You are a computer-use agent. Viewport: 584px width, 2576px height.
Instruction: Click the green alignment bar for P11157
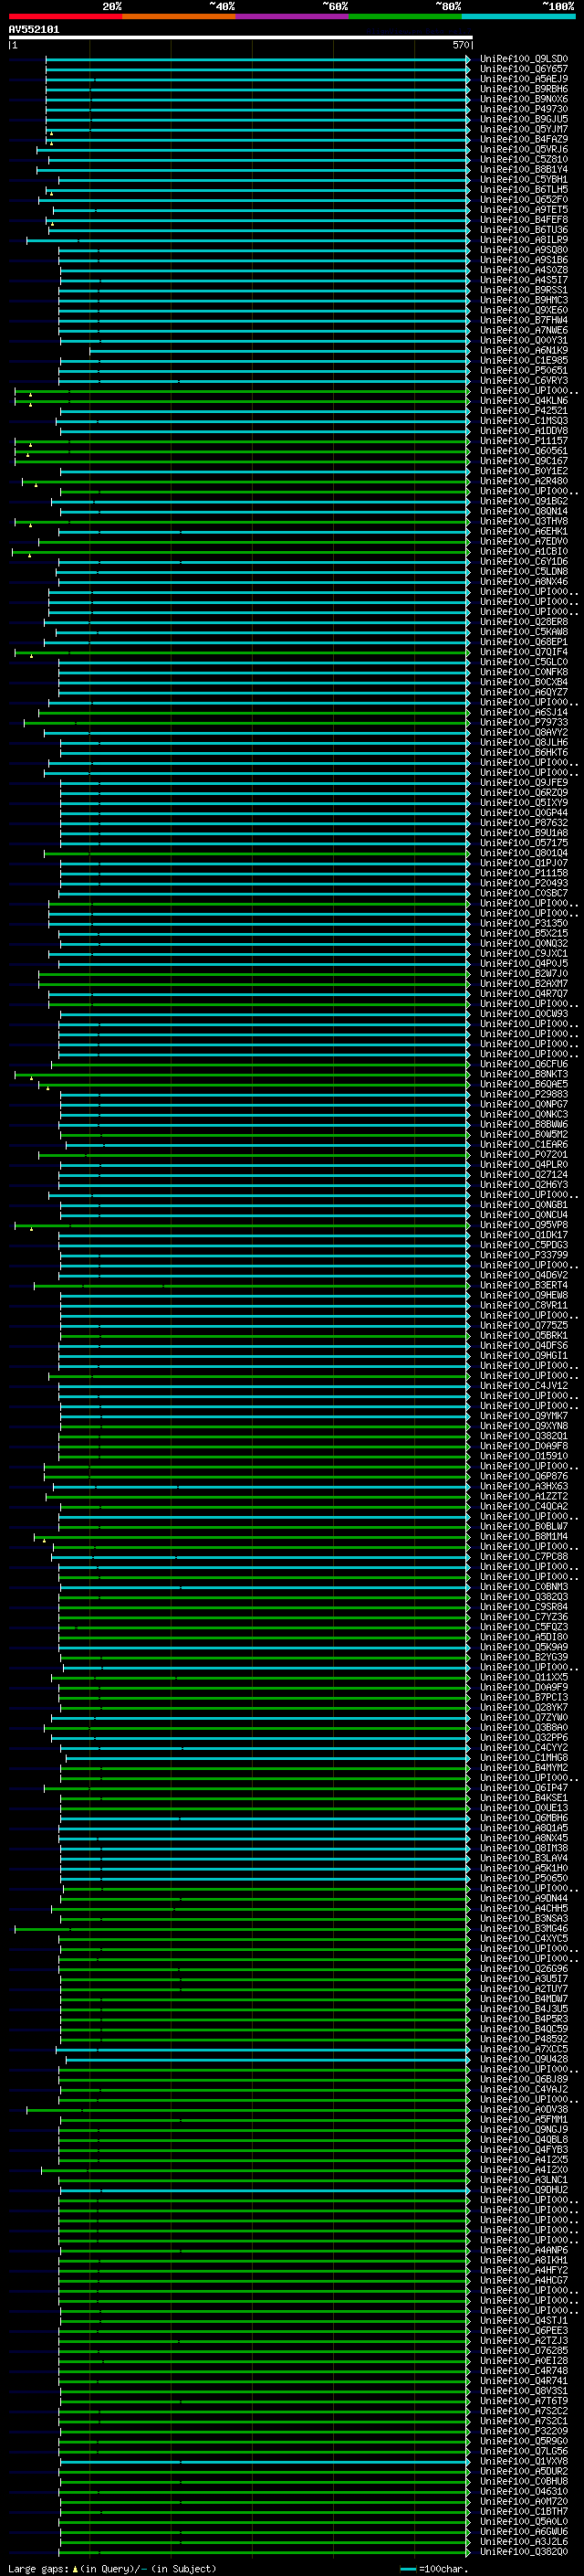(x=243, y=441)
